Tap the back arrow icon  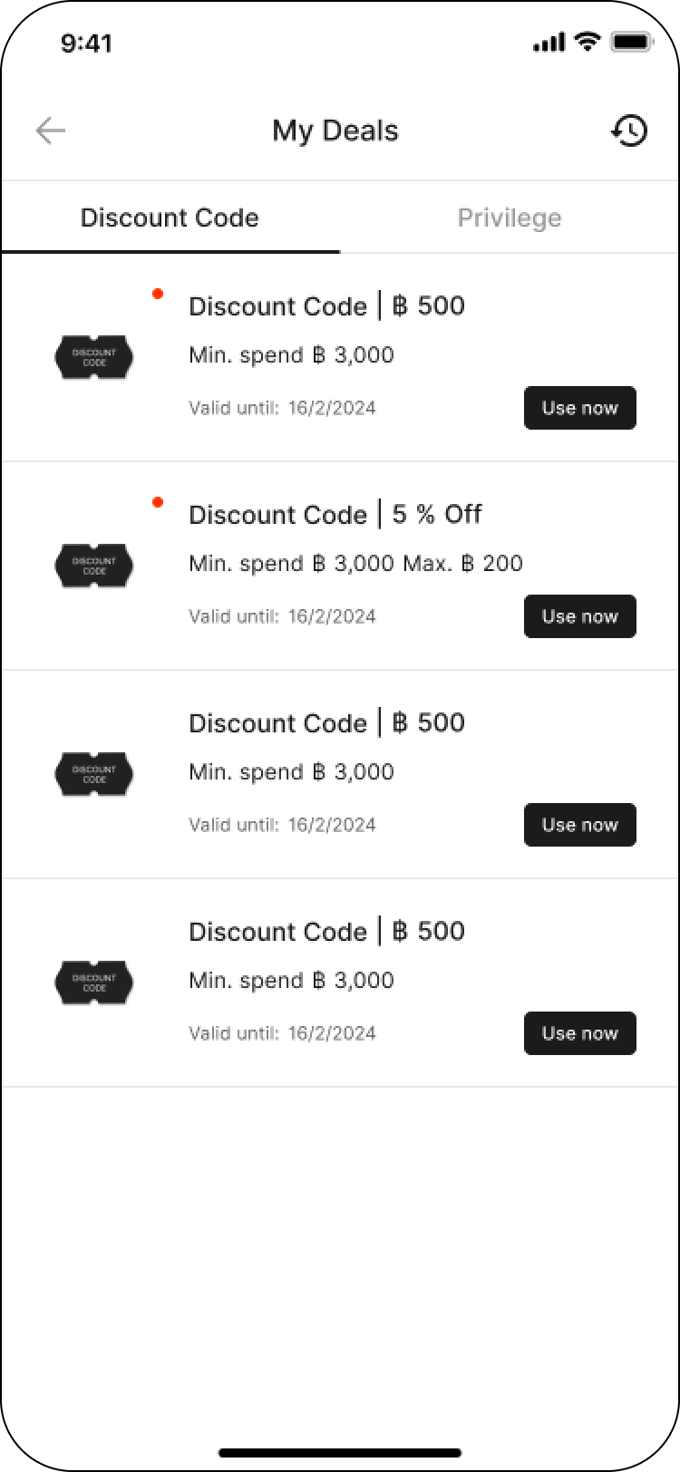[x=51, y=131]
